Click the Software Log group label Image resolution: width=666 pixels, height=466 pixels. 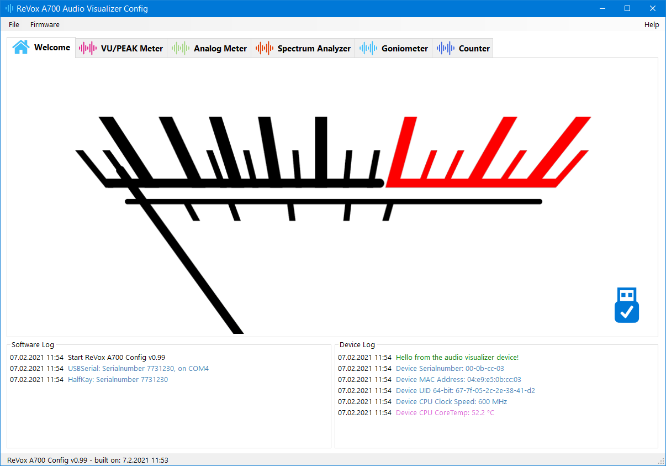pos(33,345)
